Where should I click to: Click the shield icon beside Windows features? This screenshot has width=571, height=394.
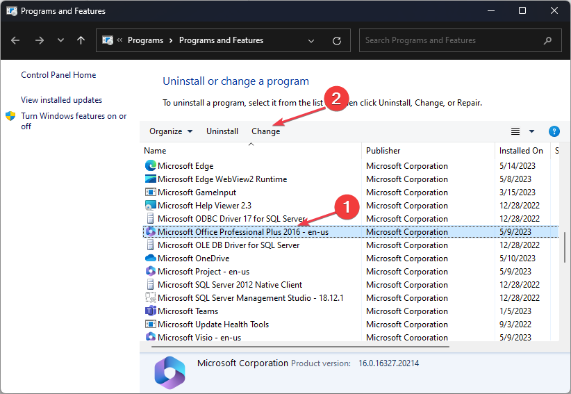pos(10,116)
